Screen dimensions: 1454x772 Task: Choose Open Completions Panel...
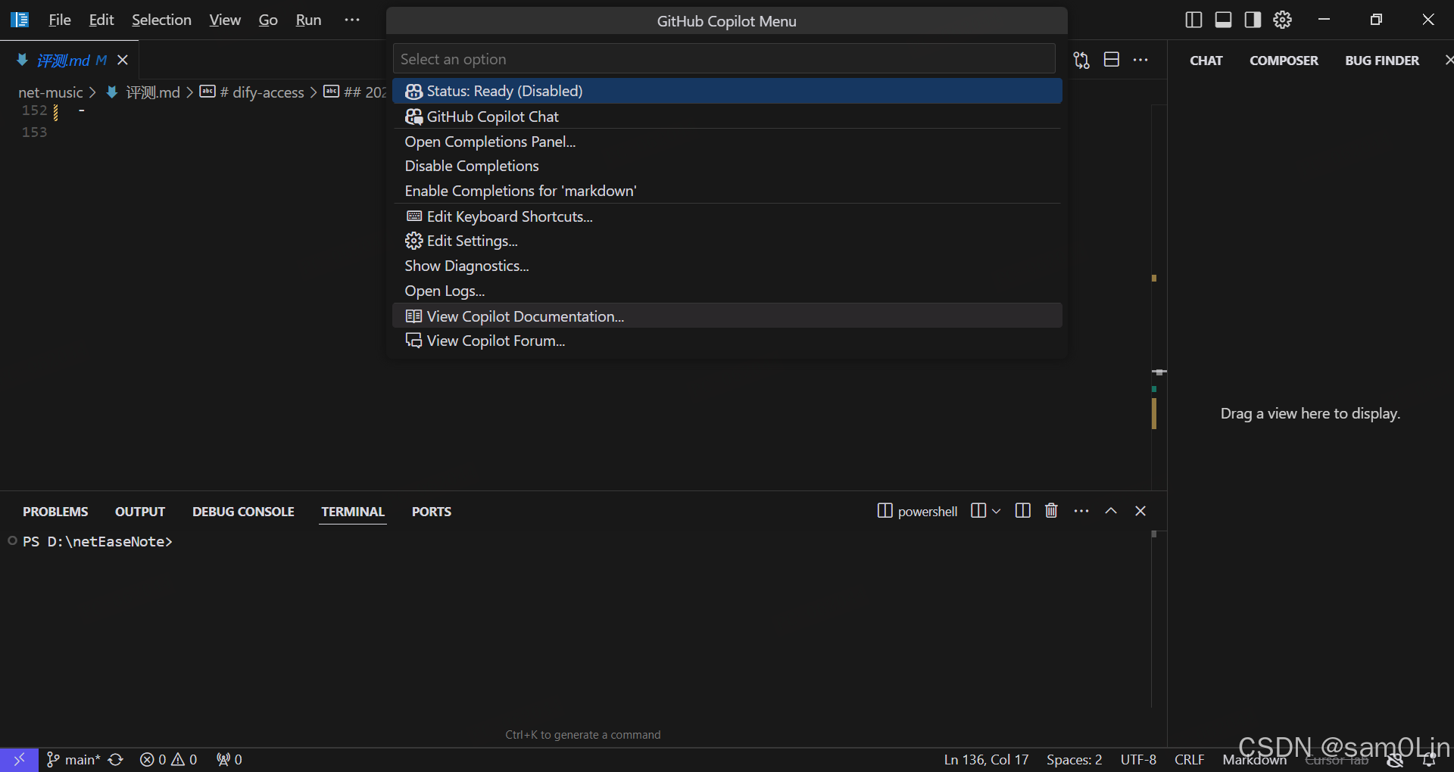tap(727, 142)
